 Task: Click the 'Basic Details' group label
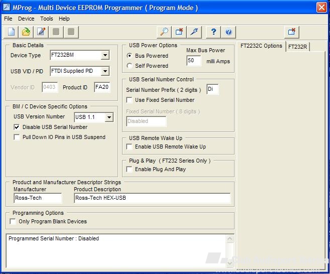coord(28,45)
